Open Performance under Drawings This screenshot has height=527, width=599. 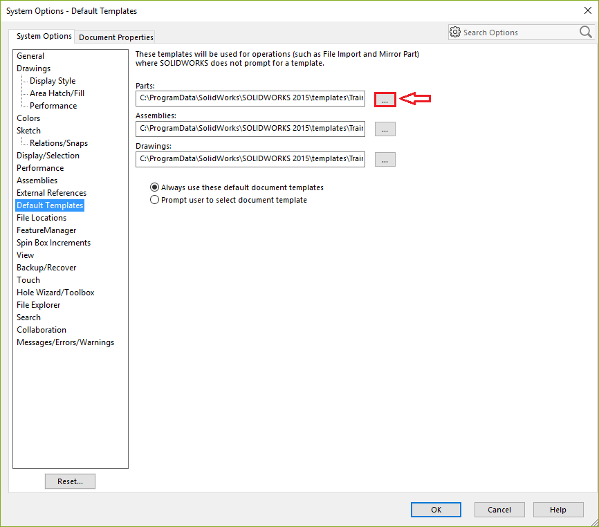53,106
